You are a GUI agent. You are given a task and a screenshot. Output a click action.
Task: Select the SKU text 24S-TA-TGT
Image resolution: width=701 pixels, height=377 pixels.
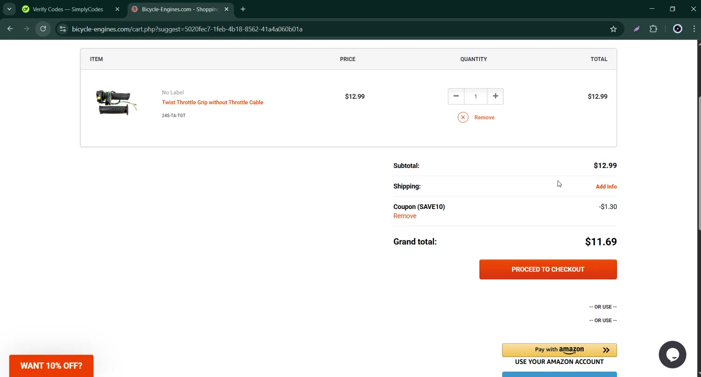[x=174, y=115]
